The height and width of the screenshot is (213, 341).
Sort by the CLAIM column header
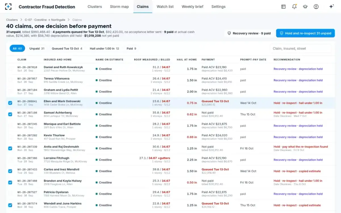click(x=22, y=60)
